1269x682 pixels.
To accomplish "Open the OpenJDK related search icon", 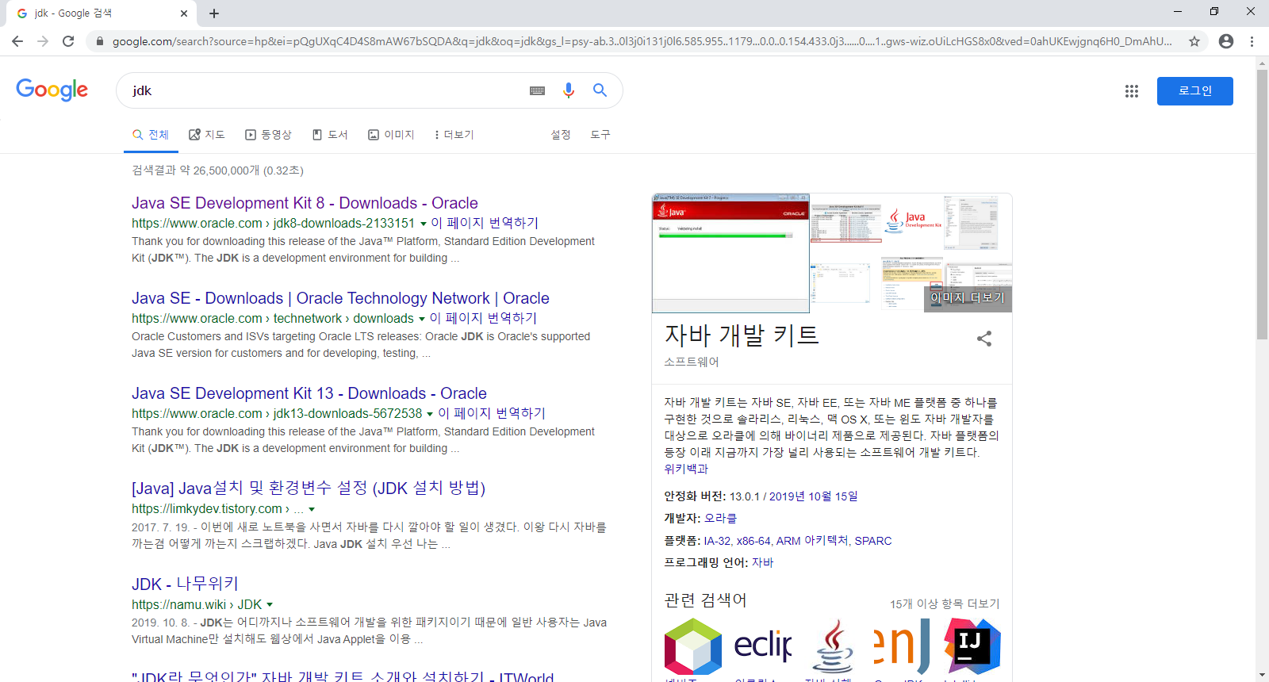I will (x=903, y=646).
